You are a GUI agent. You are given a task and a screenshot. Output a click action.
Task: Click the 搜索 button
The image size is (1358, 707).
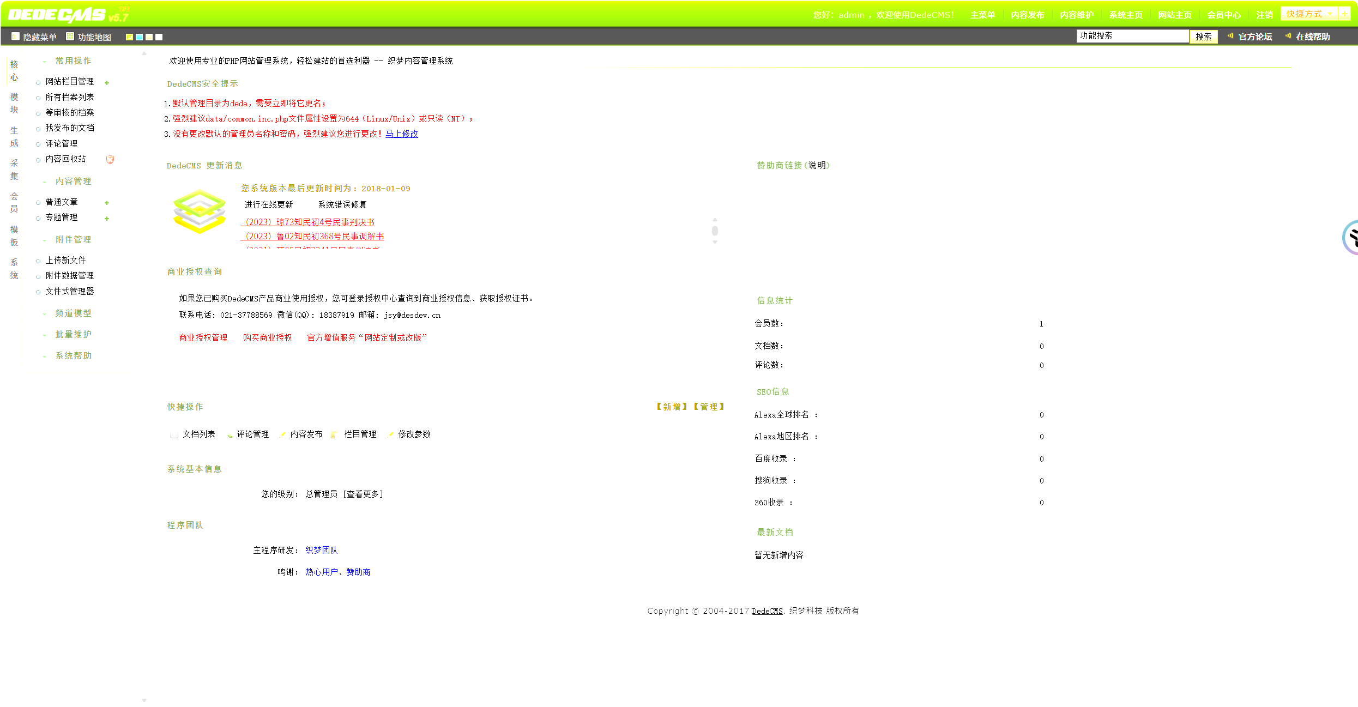click(x=1203, y=37)
